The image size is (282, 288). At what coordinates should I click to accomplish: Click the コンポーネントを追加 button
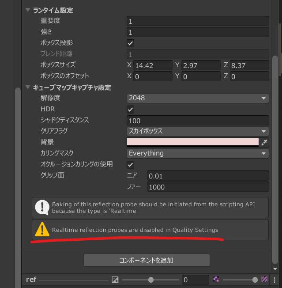coord(147,260)
